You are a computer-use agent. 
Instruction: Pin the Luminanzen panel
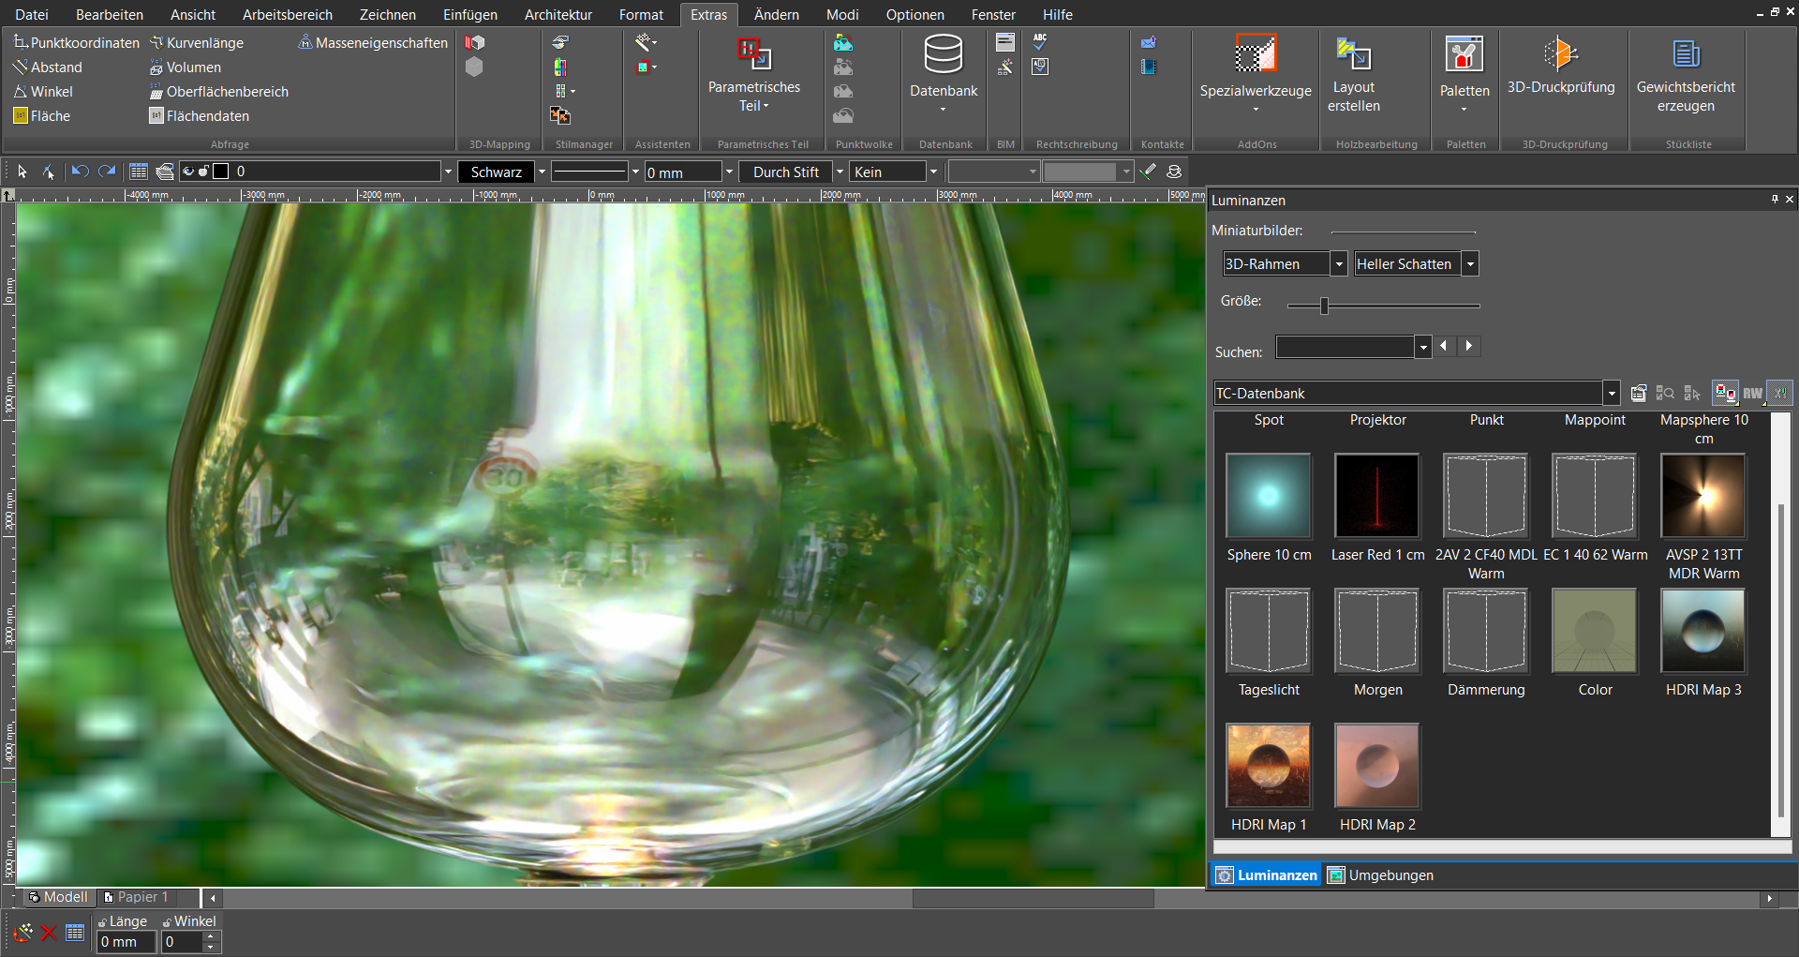1775,199
